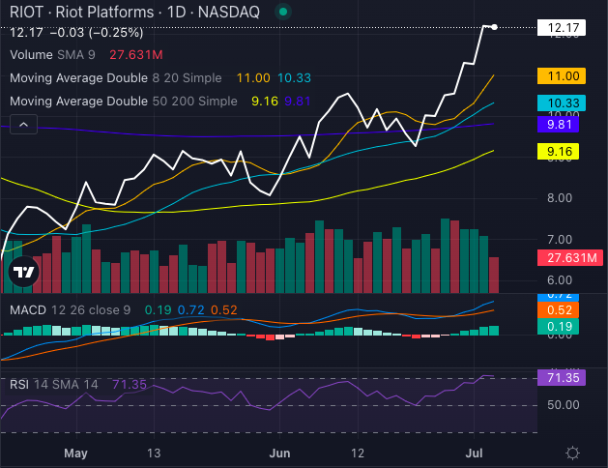Click the yellow 9.16 price axis label
Image resolution: width=608 pixels, height=468 pixels.
pyautogui.click(x=558, y=151)
